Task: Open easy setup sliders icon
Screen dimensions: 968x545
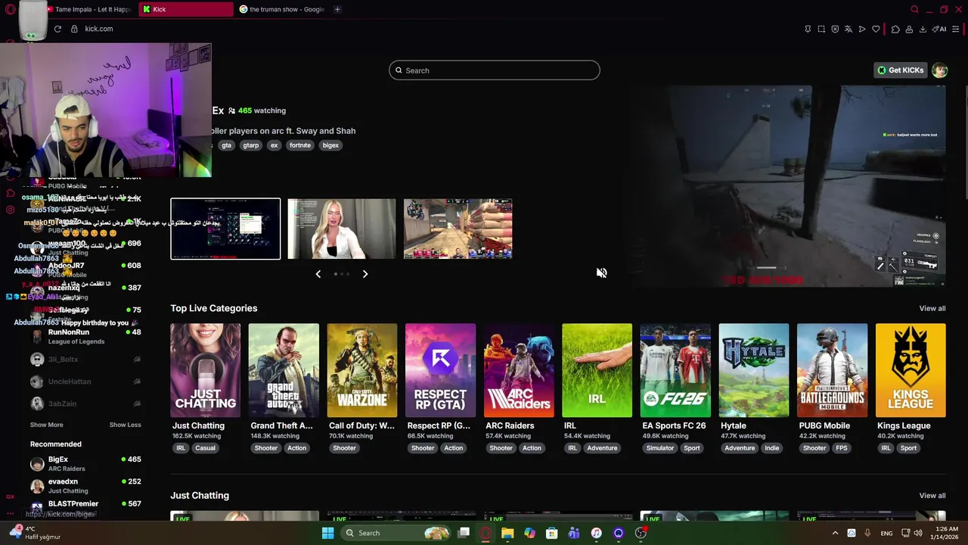Action: coord(956,29)
